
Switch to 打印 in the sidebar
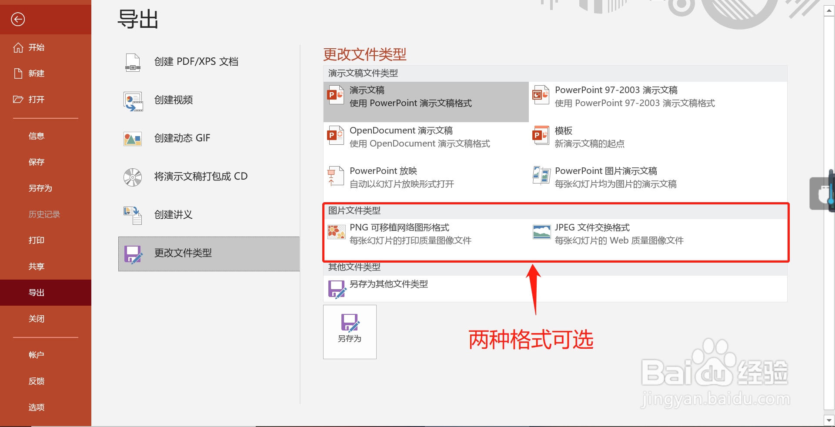pyautogui.click(x=36, y=240)
